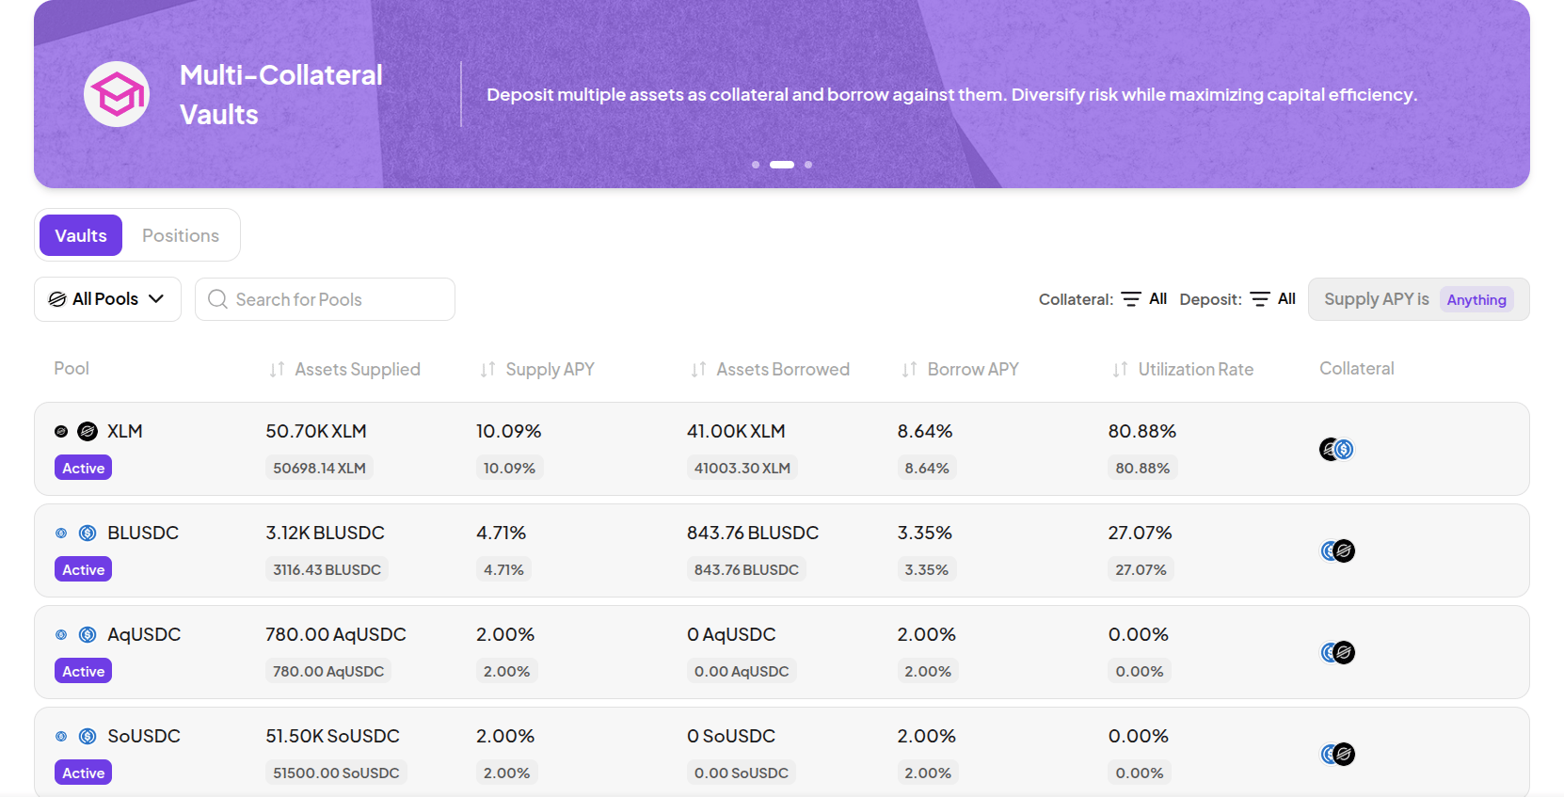The image size is (1564, 797).
Task: Select the active middle banner slide indicator
Action: tap(782, 165)
